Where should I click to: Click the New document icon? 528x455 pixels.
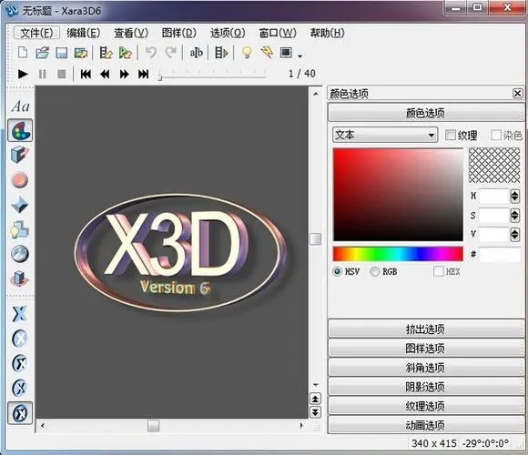click(23, 53)
